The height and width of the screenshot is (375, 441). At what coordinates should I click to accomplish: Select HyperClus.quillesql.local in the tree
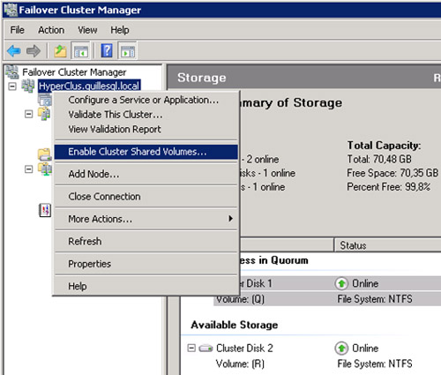(89, 86)
